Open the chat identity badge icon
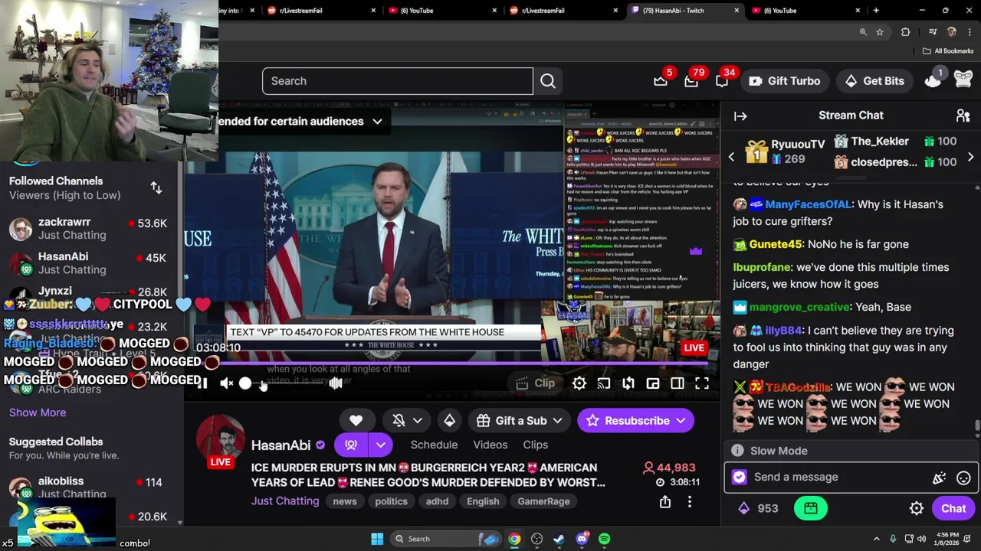 coord(739,477)
